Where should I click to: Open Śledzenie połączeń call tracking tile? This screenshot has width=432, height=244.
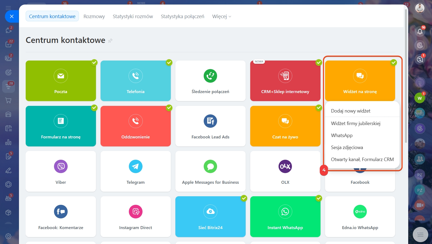point(210,81)
